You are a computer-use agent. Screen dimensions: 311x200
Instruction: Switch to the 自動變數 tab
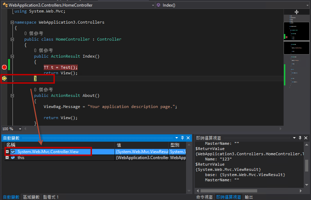click(x=11, y=197)
